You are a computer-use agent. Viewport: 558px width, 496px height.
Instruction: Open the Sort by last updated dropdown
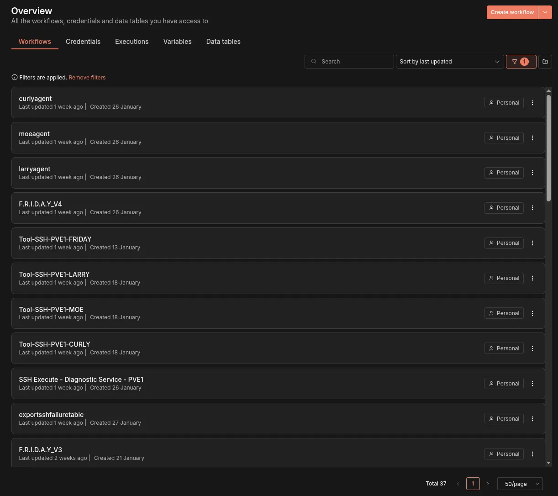pos(449,61)
